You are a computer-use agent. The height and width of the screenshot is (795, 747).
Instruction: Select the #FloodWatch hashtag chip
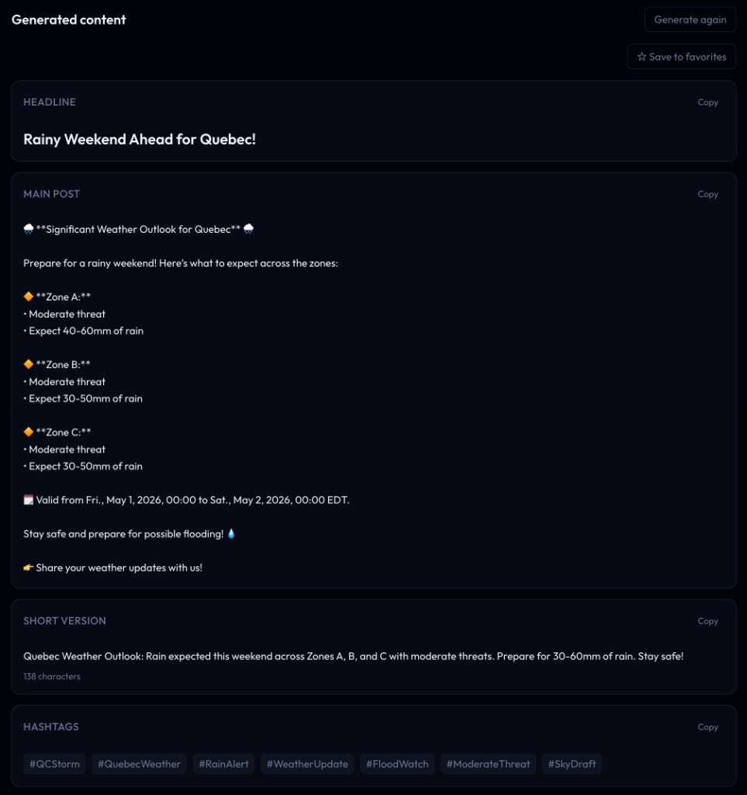click(x=397, y=764)
